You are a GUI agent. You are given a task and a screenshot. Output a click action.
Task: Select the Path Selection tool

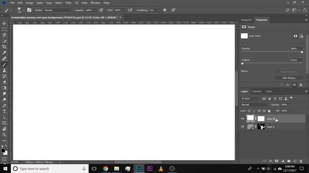pyautogui.click(x=4, y=117)
